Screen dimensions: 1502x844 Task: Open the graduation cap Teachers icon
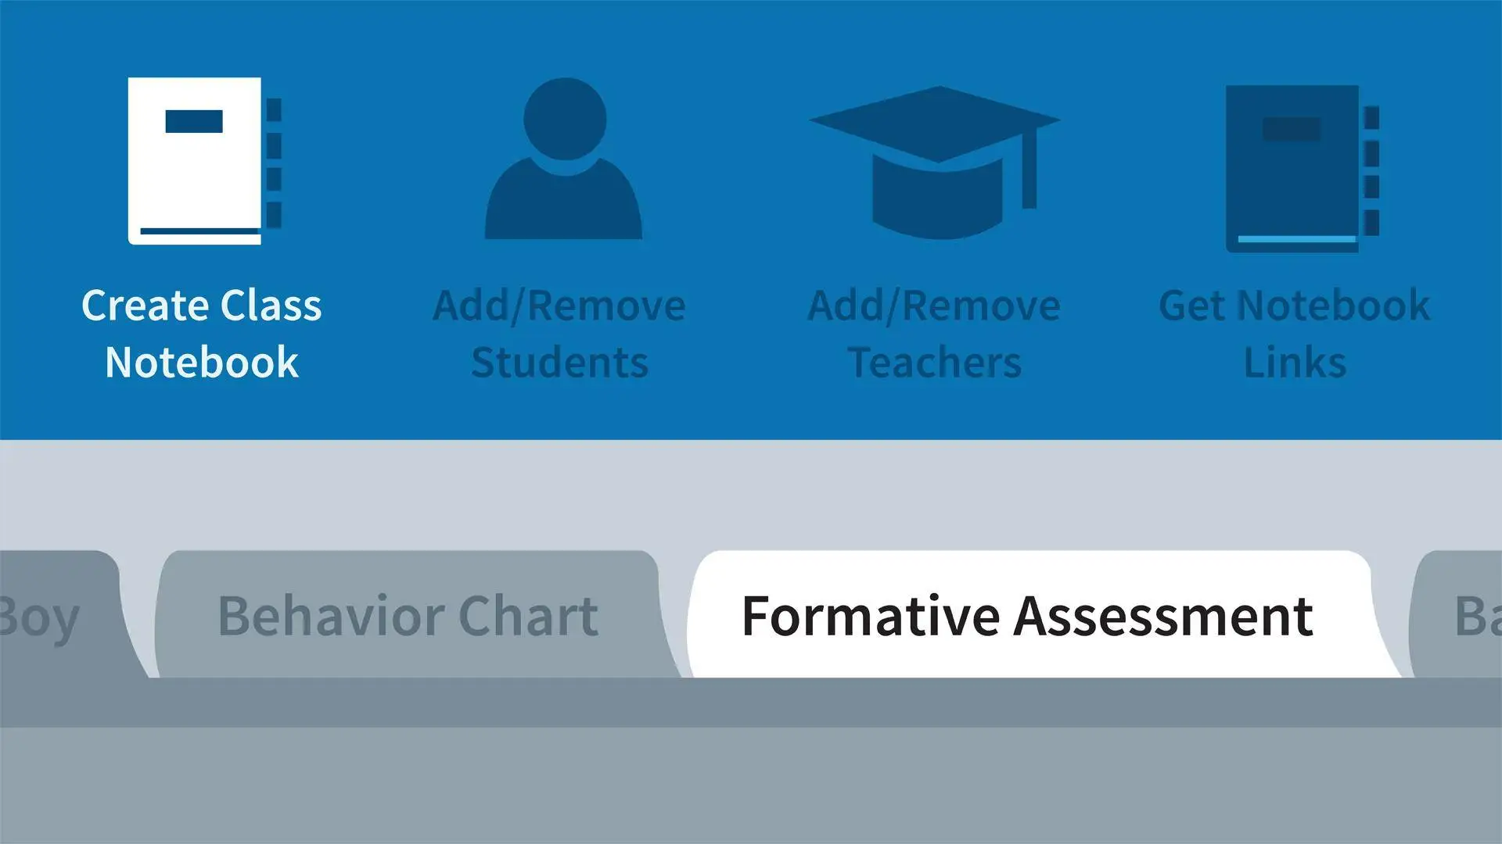pos(935,163)
